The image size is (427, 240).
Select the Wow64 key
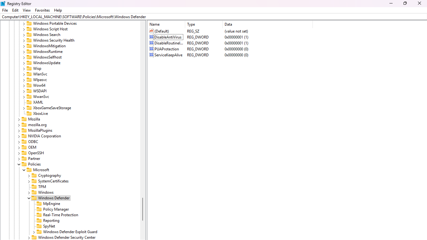point(39,85)
